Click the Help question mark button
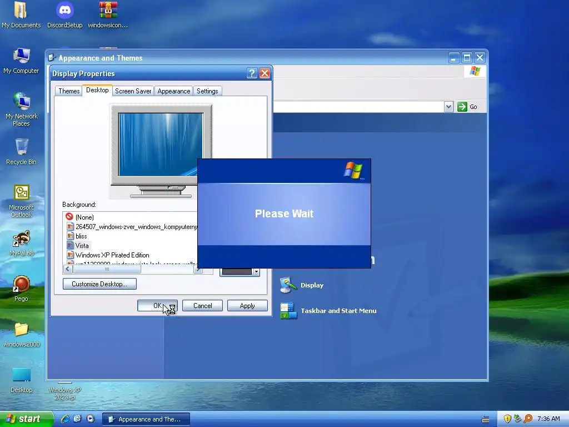 click(x=252, y=73)
